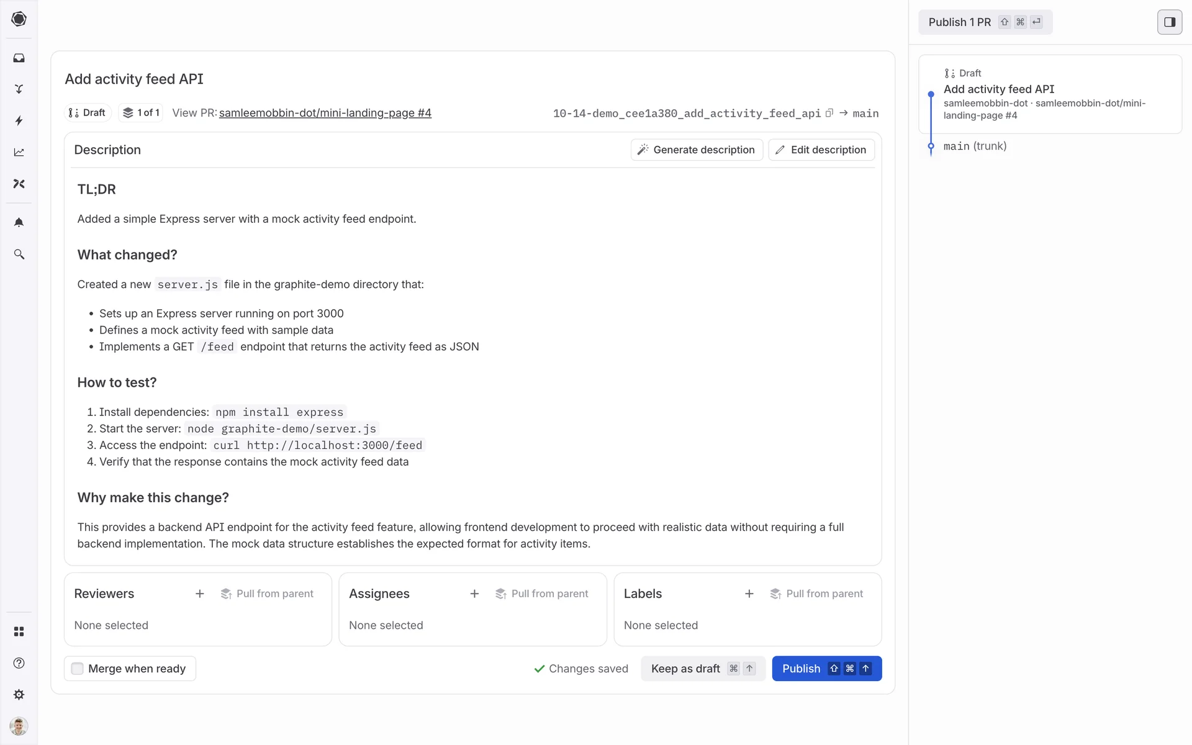Viewport: 1192px width, 745px height.
Task: Open search with the magnifier icon
Action: coord(19,255)
